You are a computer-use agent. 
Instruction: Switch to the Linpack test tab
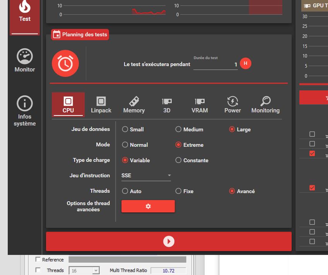click(101, 104)
